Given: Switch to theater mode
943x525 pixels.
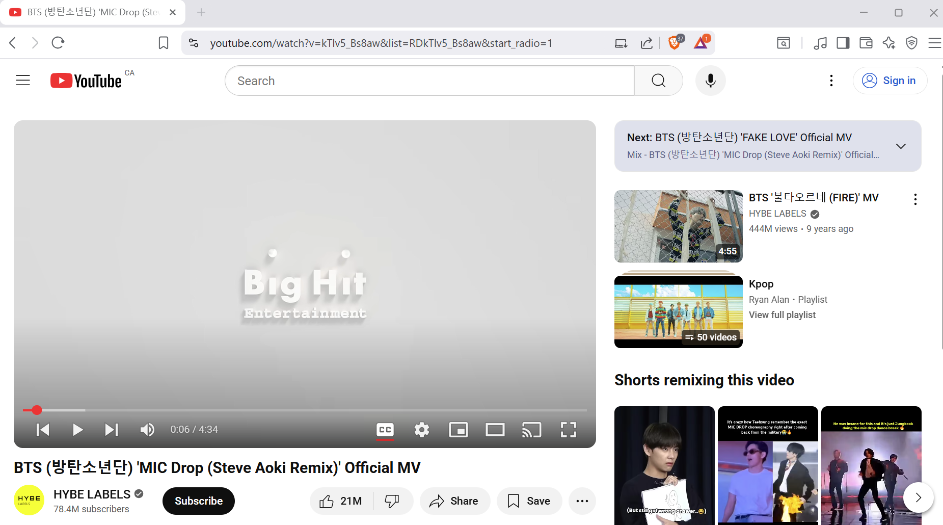Looking at the screenshot, I should click(495, 430).
